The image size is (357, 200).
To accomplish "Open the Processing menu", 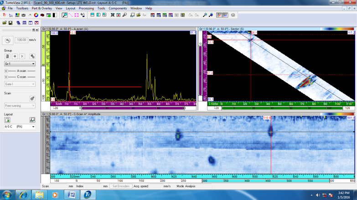I will [86, 8].
